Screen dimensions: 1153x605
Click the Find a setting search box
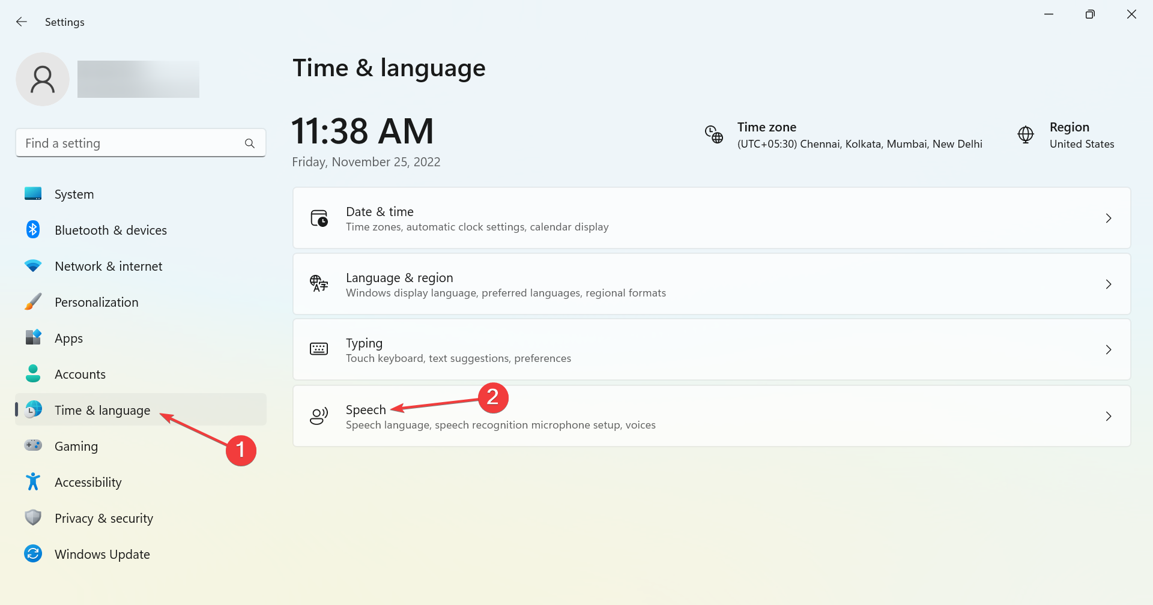point(141,143)
